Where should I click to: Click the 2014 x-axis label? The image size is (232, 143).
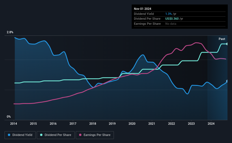click(14, 124)
